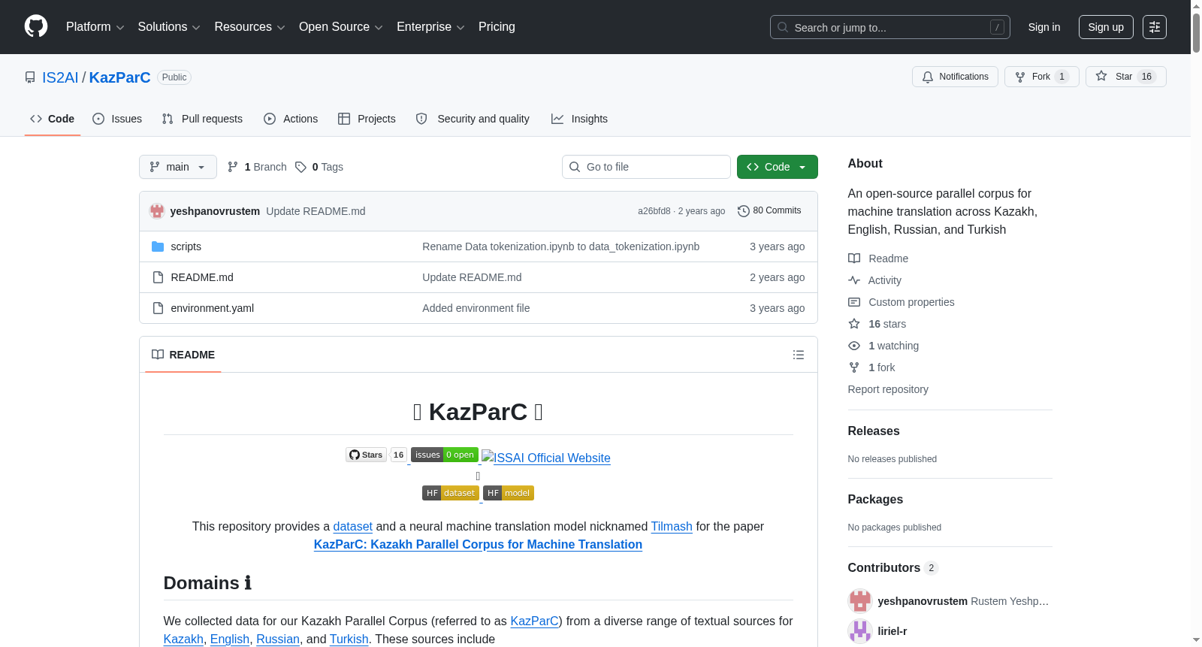Click the star icon beside 16 stars
Screen dimensions: 1202x647
[854, 324]
